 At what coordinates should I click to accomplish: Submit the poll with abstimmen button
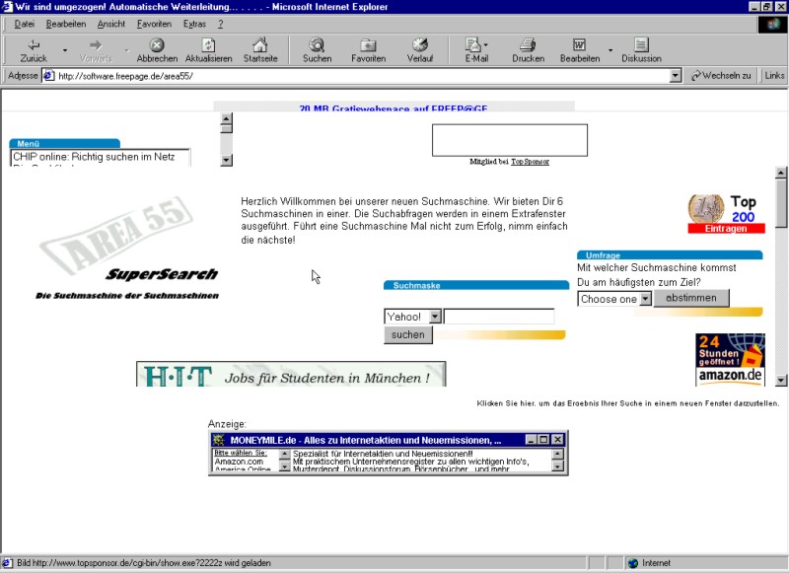point(691,298)
